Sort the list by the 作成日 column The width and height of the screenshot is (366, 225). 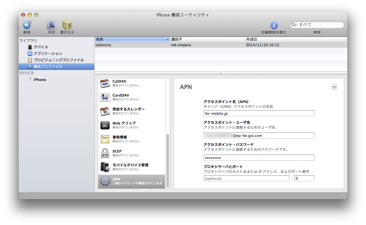[x=296, y=39]
